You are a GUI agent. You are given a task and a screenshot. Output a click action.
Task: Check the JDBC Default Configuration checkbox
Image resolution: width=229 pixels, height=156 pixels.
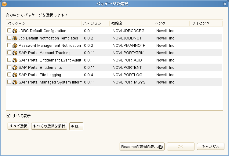(9, 31)
